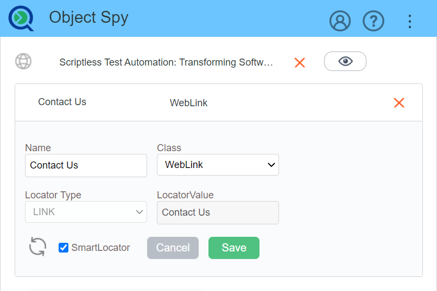Click the Object Spy logo icon

(21, 18)
